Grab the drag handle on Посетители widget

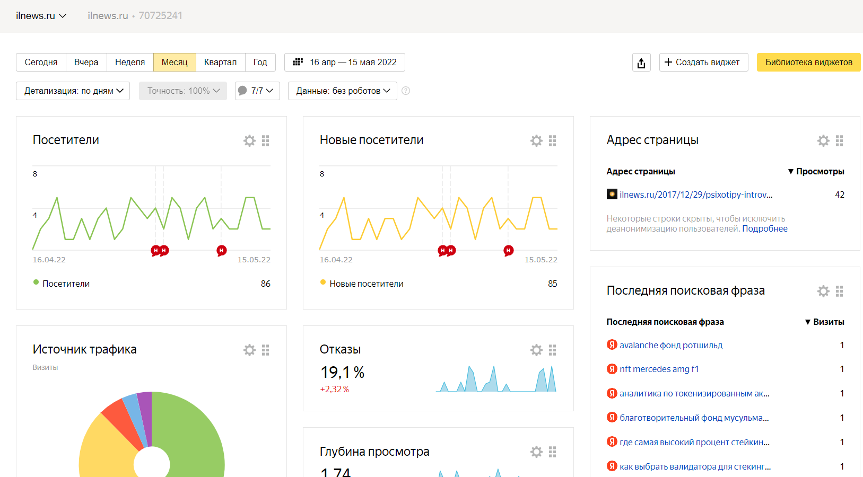[266, 140]
